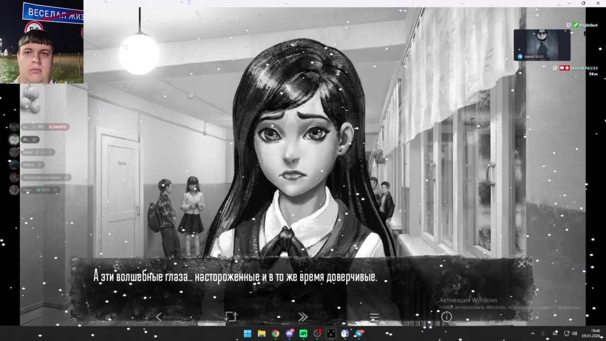Click the microphone tray icon
The width and height of the screenshot is (606, 341).
click(543, 333)
